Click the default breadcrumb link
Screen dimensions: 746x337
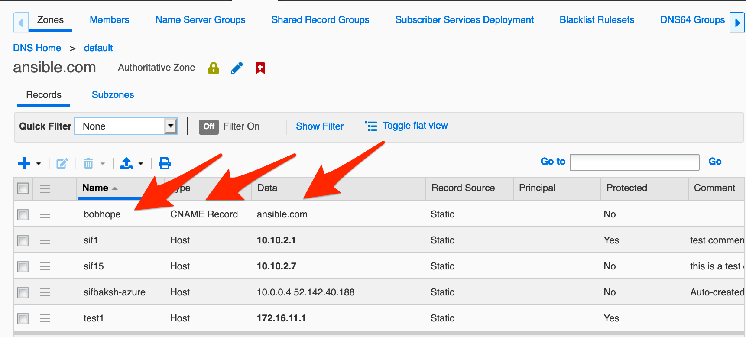point(98,48)
